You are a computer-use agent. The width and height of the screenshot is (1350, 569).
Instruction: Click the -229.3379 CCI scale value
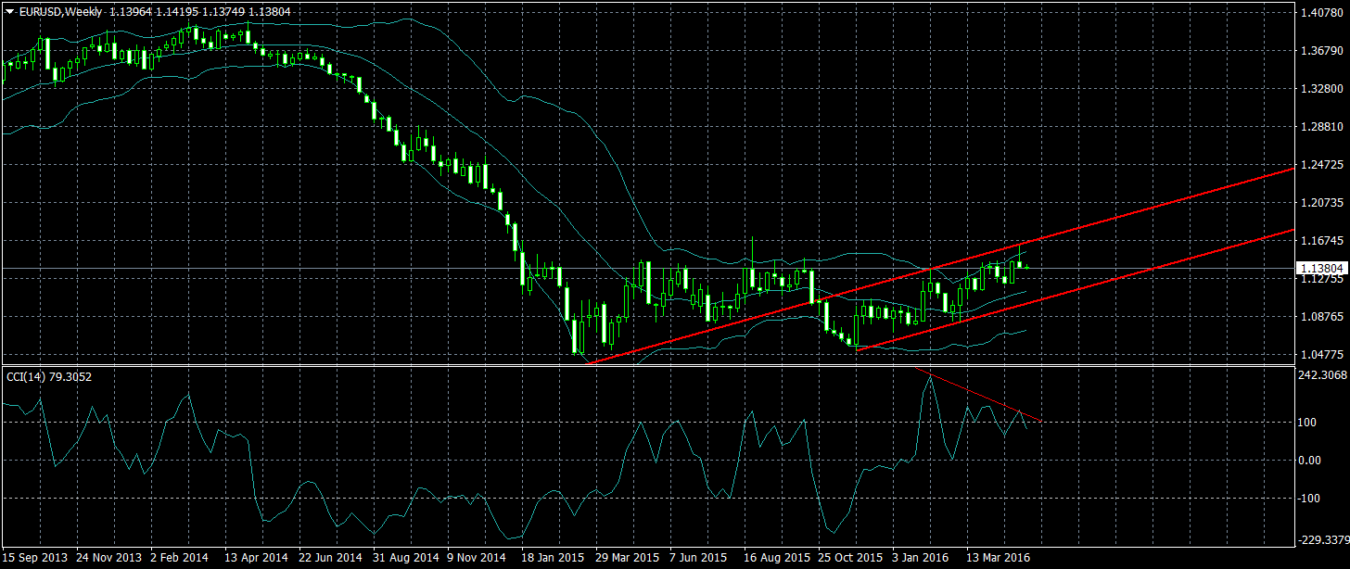click(1321, 539)
